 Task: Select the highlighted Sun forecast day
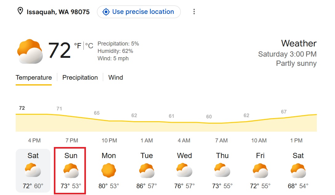pyautogui.click(x=70, y=171)
